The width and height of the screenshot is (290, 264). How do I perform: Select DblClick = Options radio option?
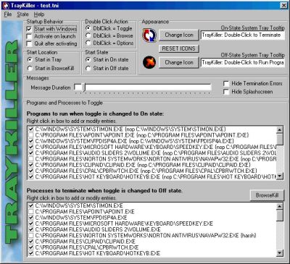pos(88,43)
